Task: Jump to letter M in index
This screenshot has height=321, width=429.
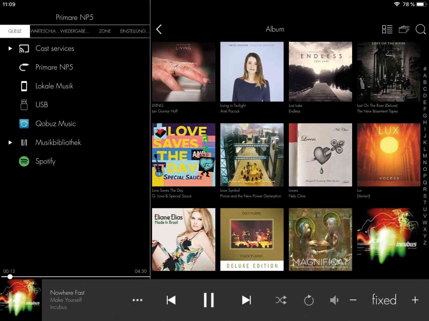Action: [x=425, y=156]
